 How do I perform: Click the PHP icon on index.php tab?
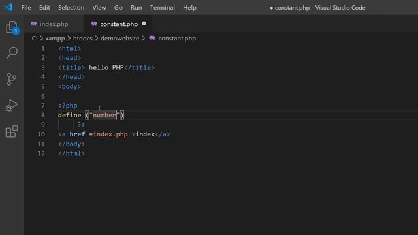pos(33,23)
